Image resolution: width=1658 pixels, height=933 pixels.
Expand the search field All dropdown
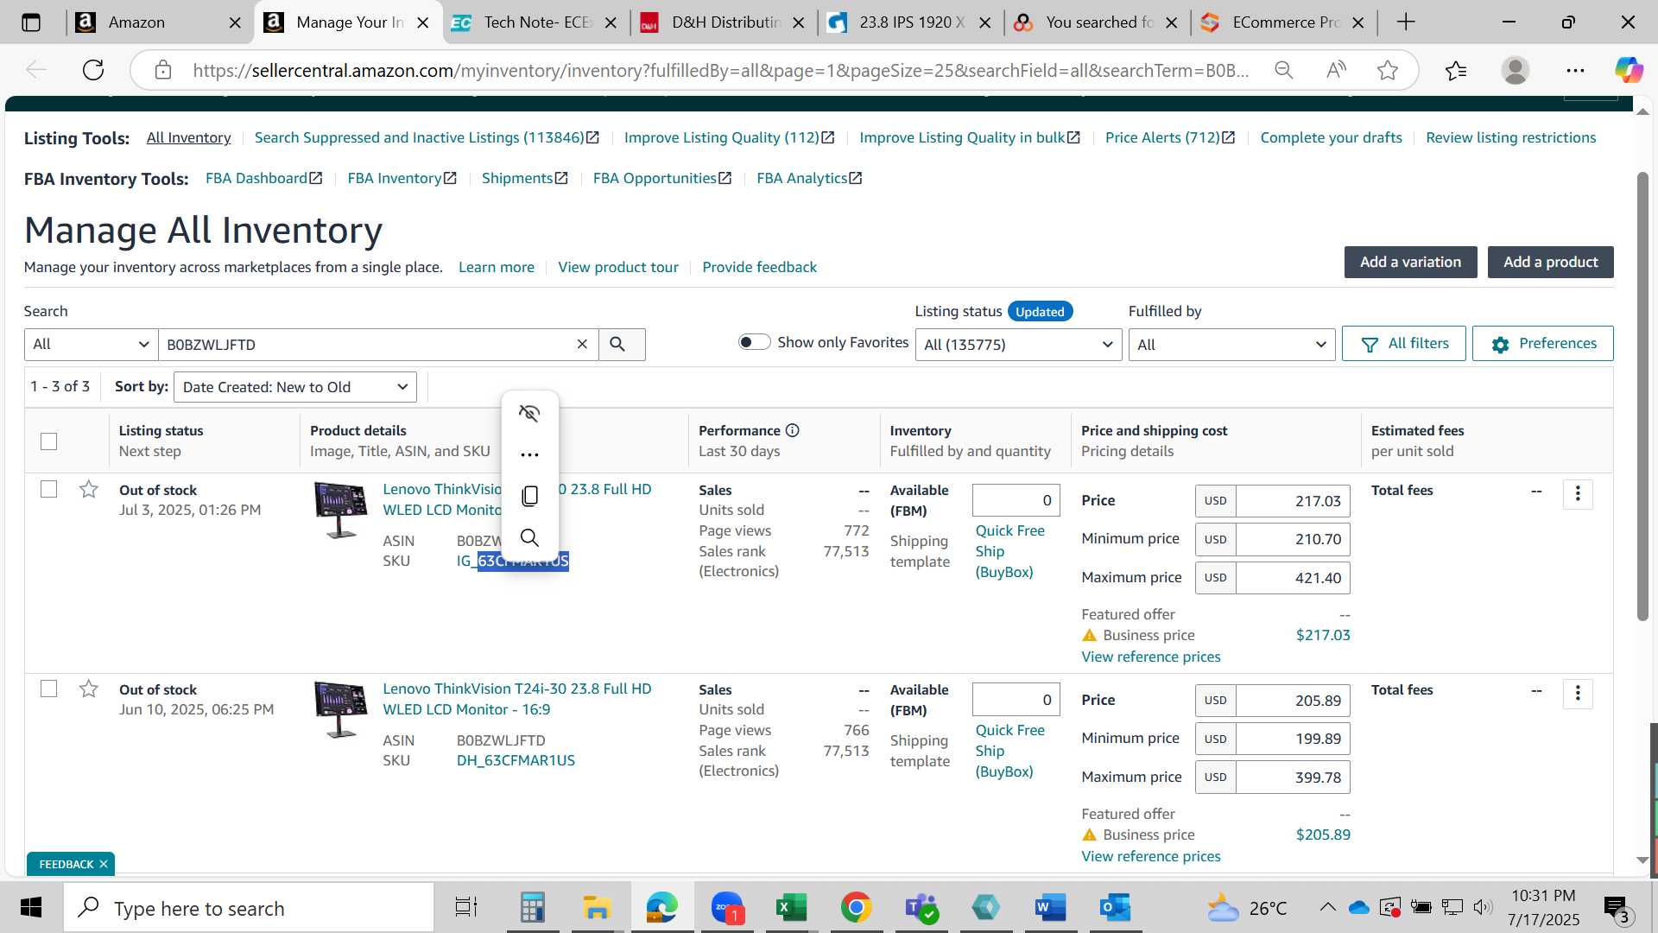click(x=91, y=344)
